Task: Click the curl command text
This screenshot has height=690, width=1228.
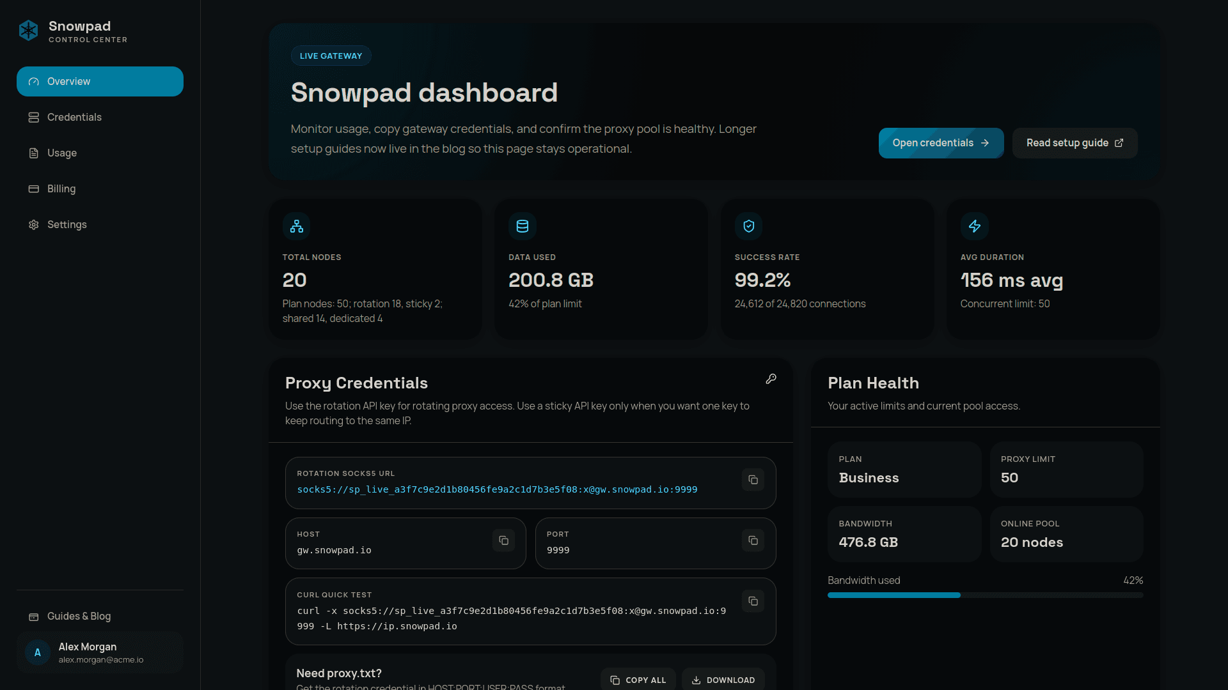Action: pos(511,618)
